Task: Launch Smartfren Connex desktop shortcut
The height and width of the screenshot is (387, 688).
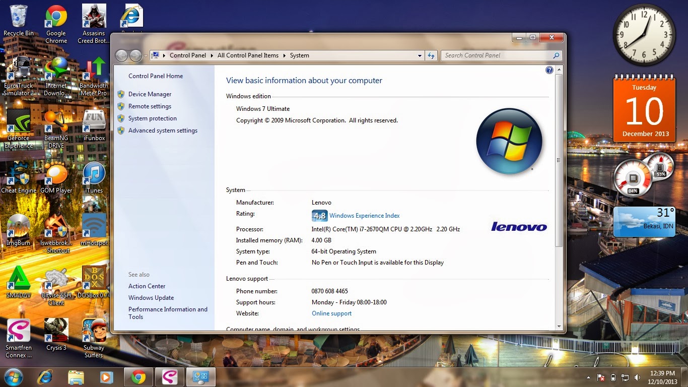Action: [19, 338]
